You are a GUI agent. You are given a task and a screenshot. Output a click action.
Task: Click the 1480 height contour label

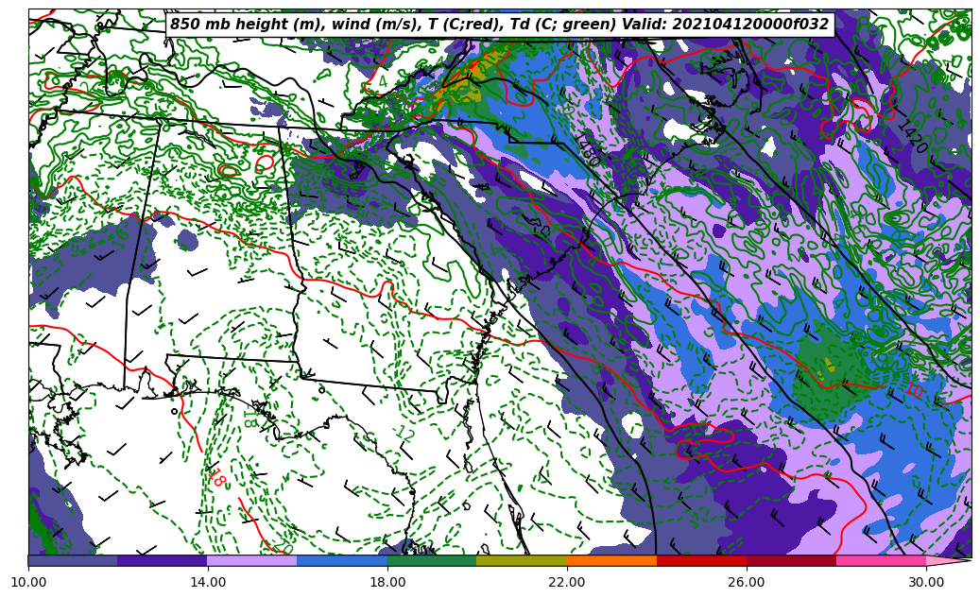click(x=587, y=150)
